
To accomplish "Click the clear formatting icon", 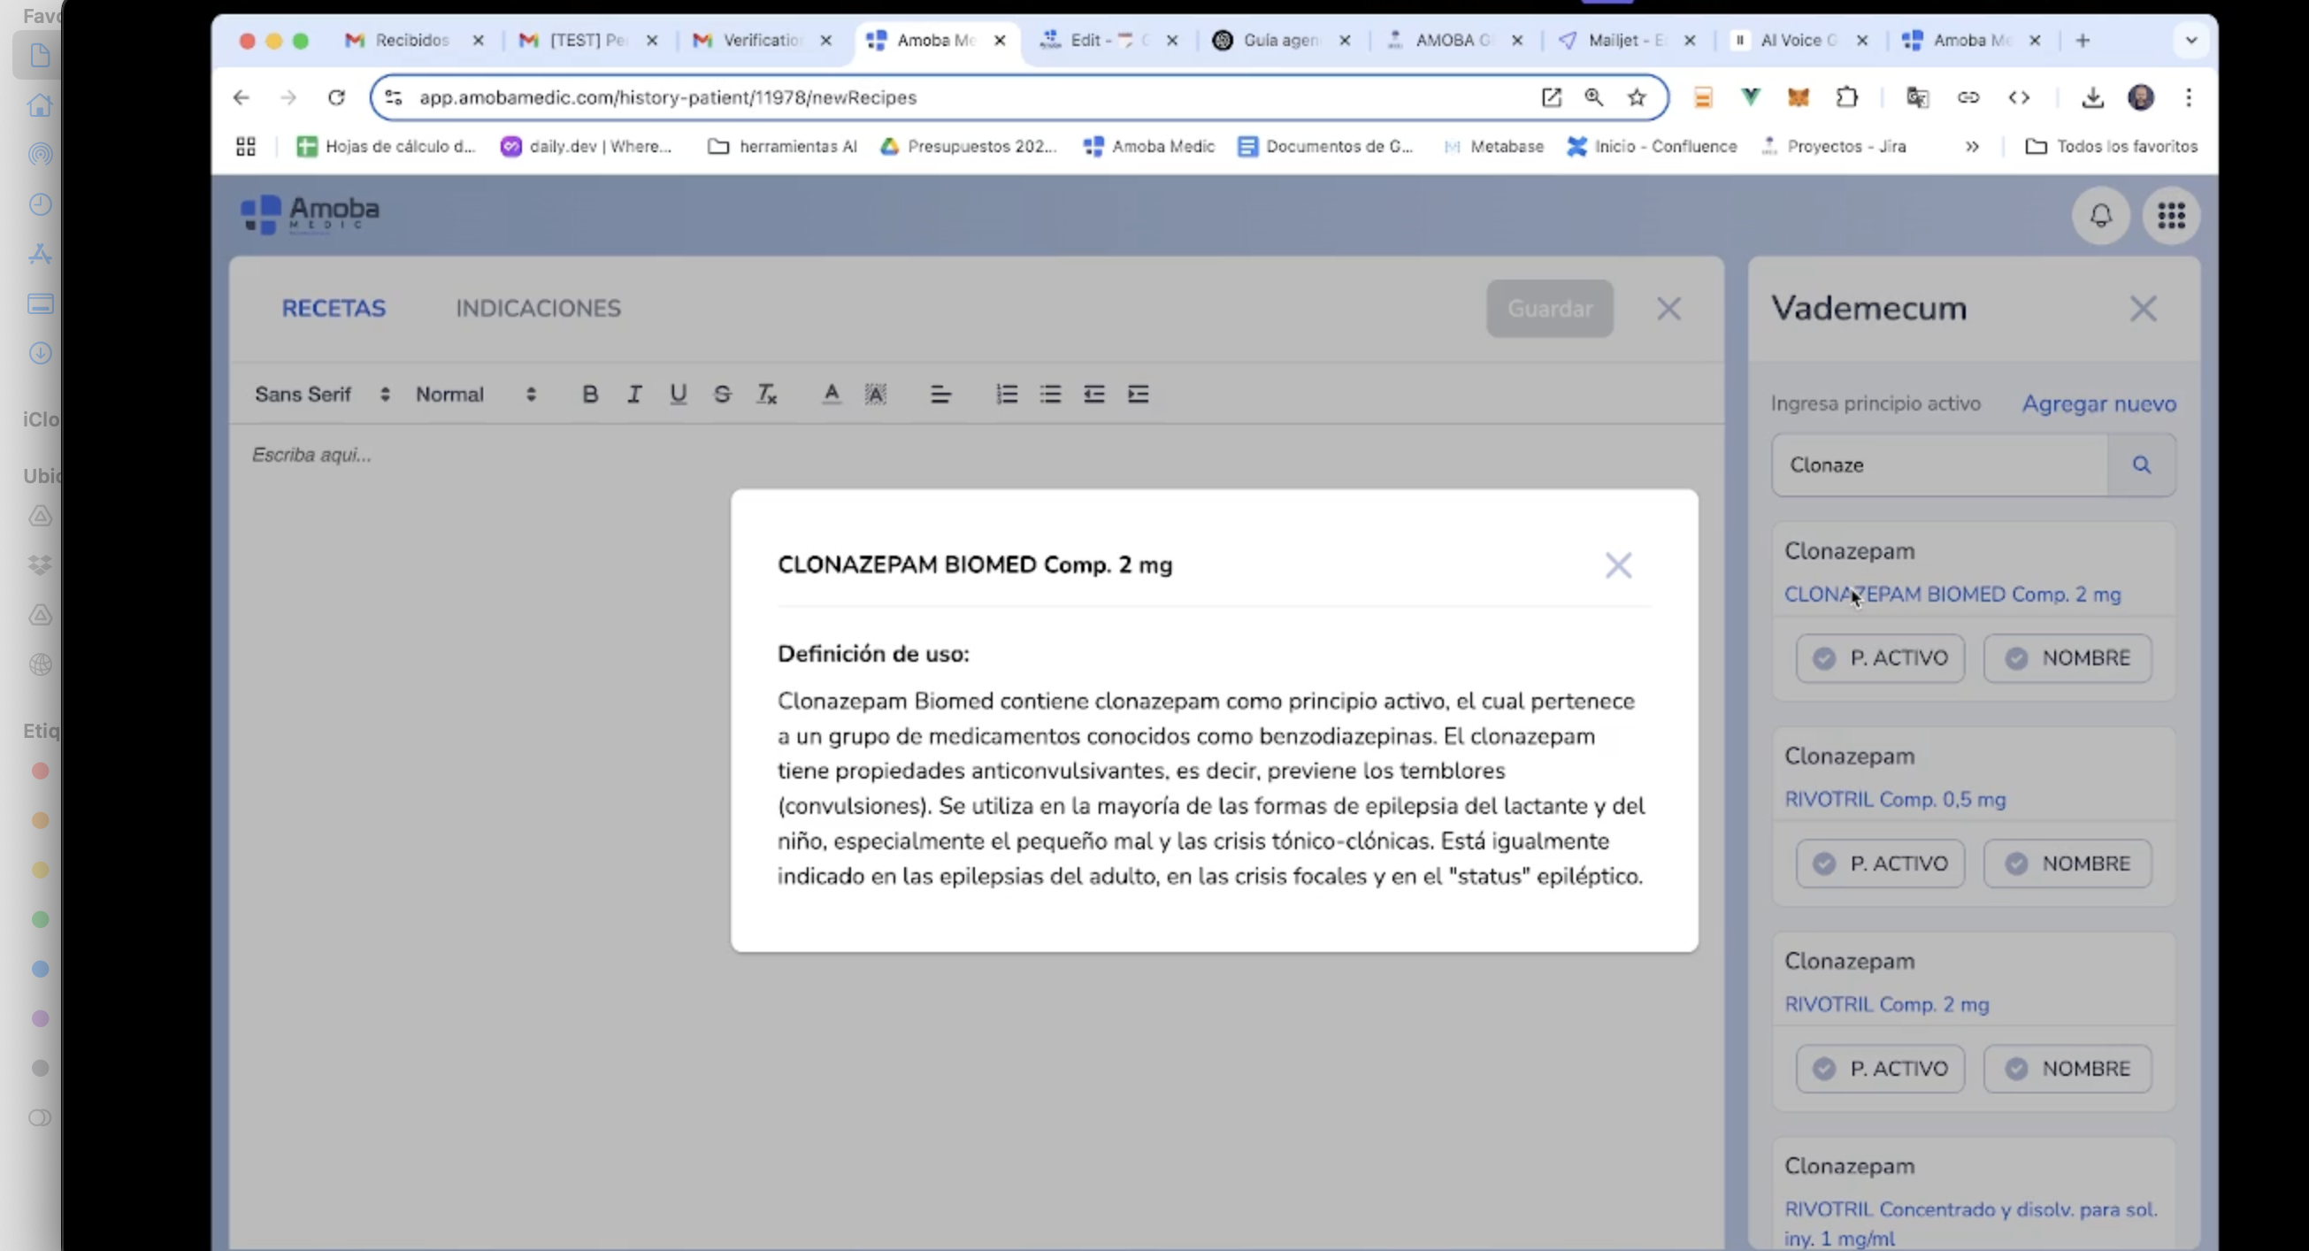I will [x=766, y=395].
